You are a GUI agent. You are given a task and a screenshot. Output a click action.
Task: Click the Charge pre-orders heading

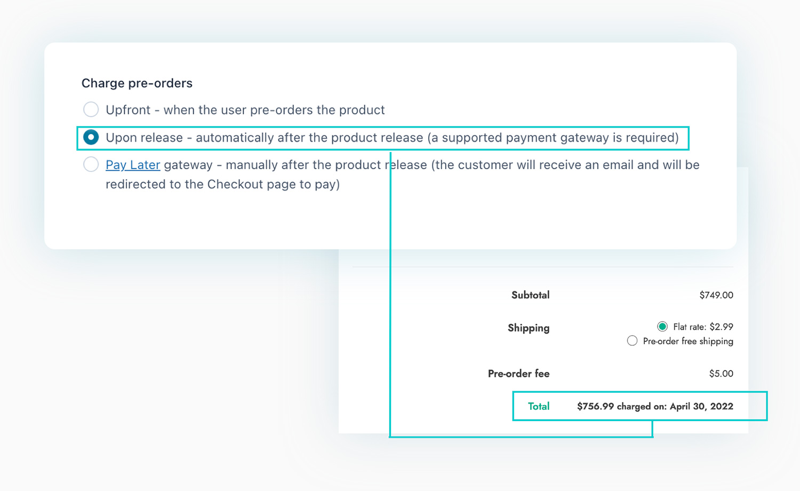pyautogui.click(x=137, y=83)
